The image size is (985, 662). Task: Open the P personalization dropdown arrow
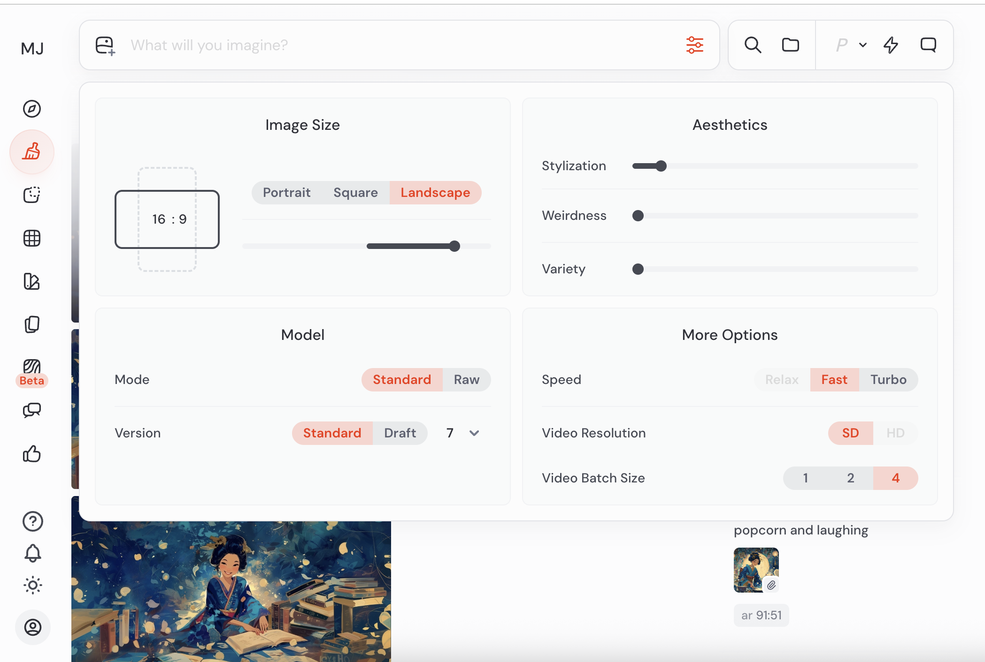pyautogui.click(x=862, y=45)
